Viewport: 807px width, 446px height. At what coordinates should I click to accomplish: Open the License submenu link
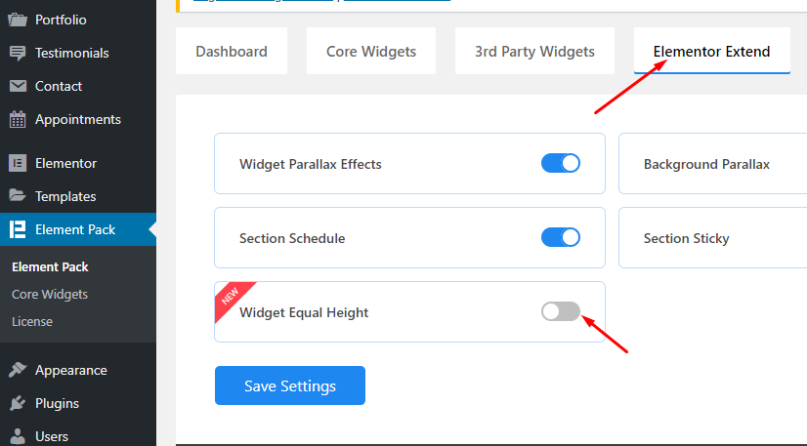(x=32, y=322)
